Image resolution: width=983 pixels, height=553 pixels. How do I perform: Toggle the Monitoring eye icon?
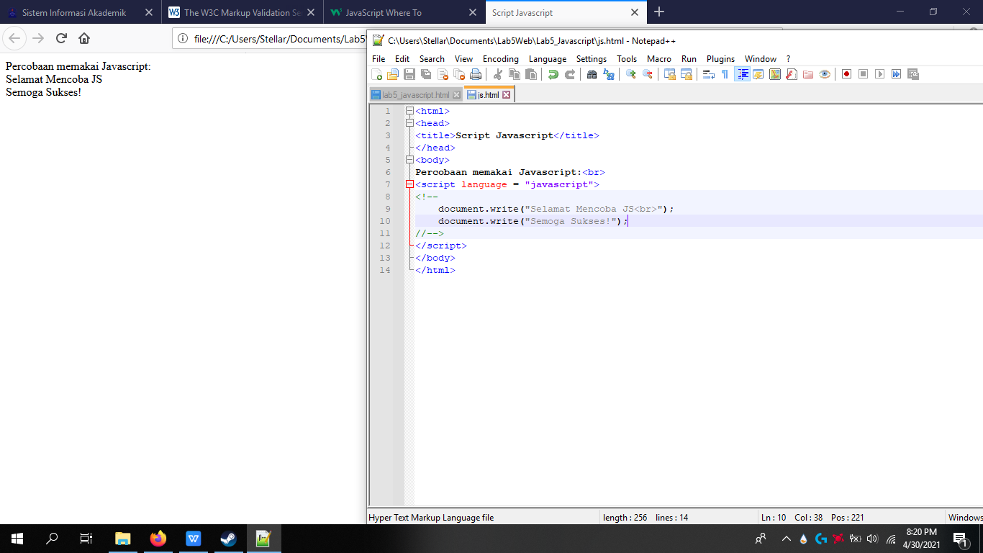point(824,74)
